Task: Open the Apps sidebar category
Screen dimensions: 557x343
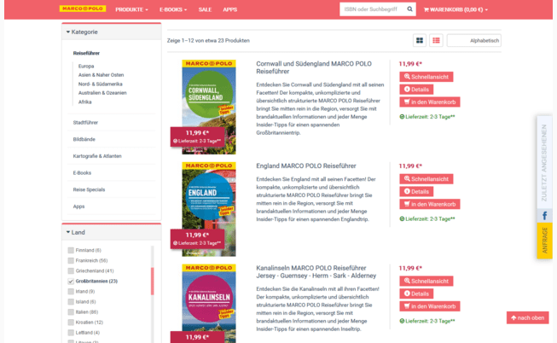Action: point(78,206)
